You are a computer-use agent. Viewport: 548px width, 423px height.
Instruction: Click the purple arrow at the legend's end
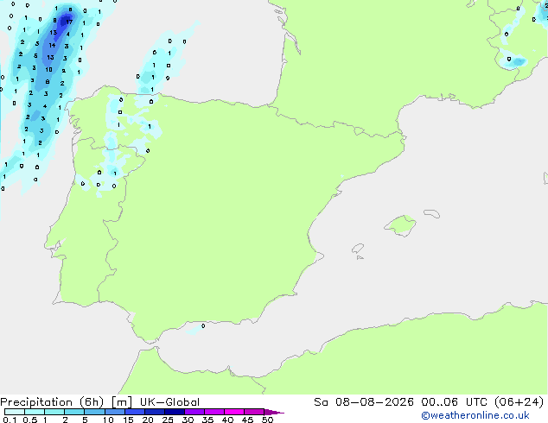coord(274,412)
